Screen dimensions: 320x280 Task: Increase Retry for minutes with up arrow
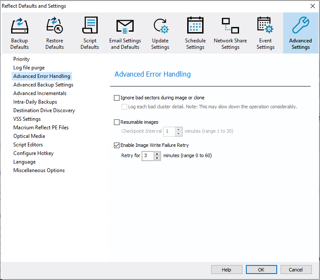[x=157, y=154]
